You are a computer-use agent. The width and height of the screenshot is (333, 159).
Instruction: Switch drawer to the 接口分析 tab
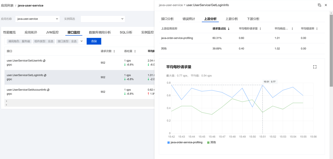click(167, 19)
